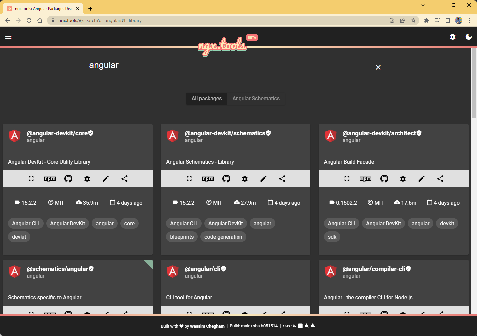Click the blueprints keyword chip
Screen dimensions: 477x336
coord(182,237)
